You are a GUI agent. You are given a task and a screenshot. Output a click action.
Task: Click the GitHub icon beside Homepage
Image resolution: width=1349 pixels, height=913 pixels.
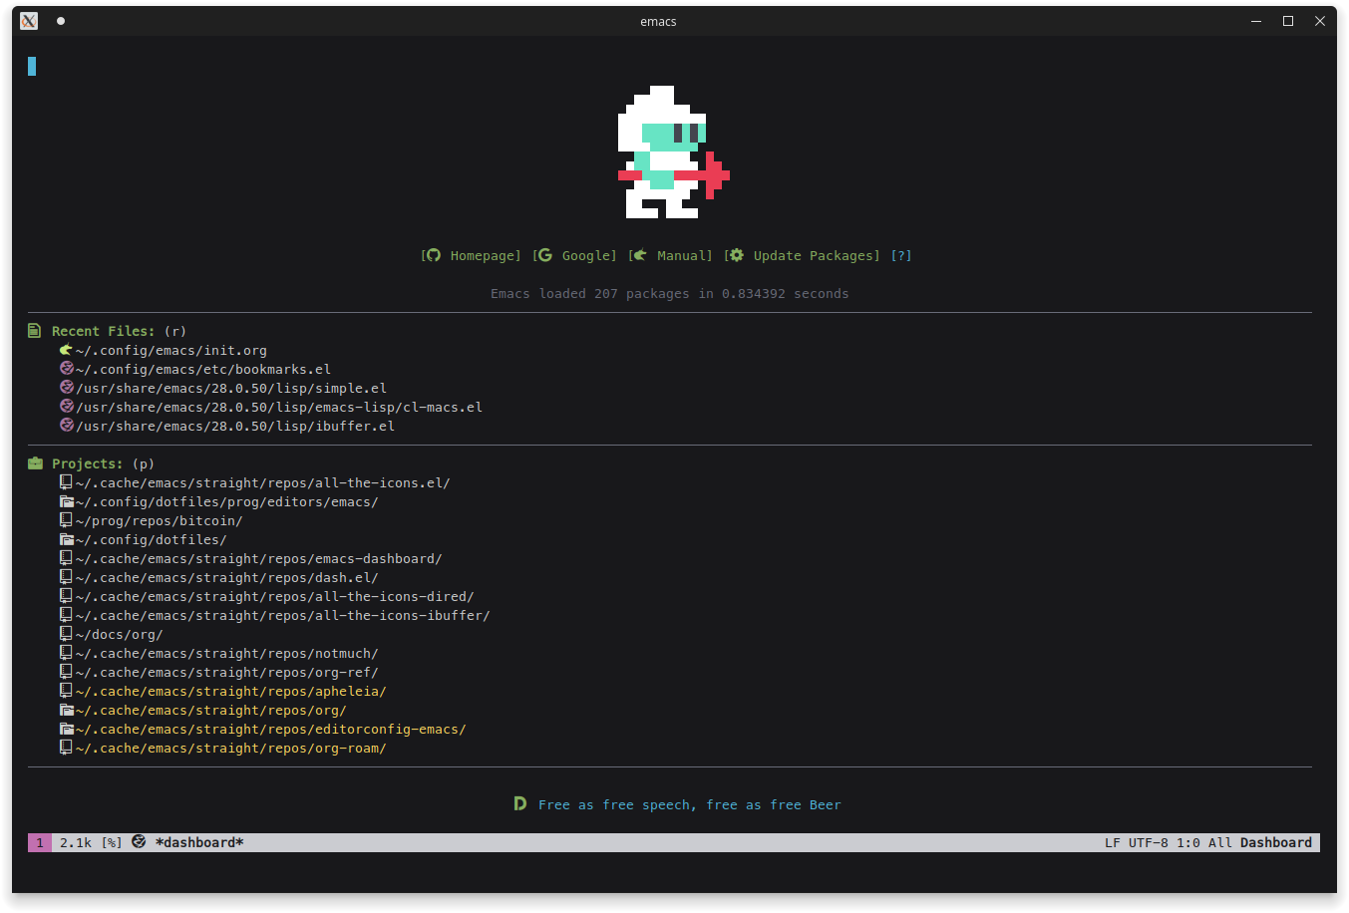(433, 255)
